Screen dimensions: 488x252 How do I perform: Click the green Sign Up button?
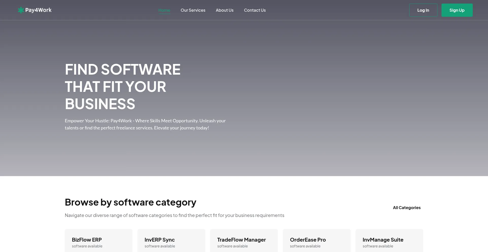(457, 10)
